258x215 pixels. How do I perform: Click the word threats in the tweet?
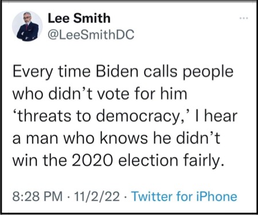click(x=42, y=116)
